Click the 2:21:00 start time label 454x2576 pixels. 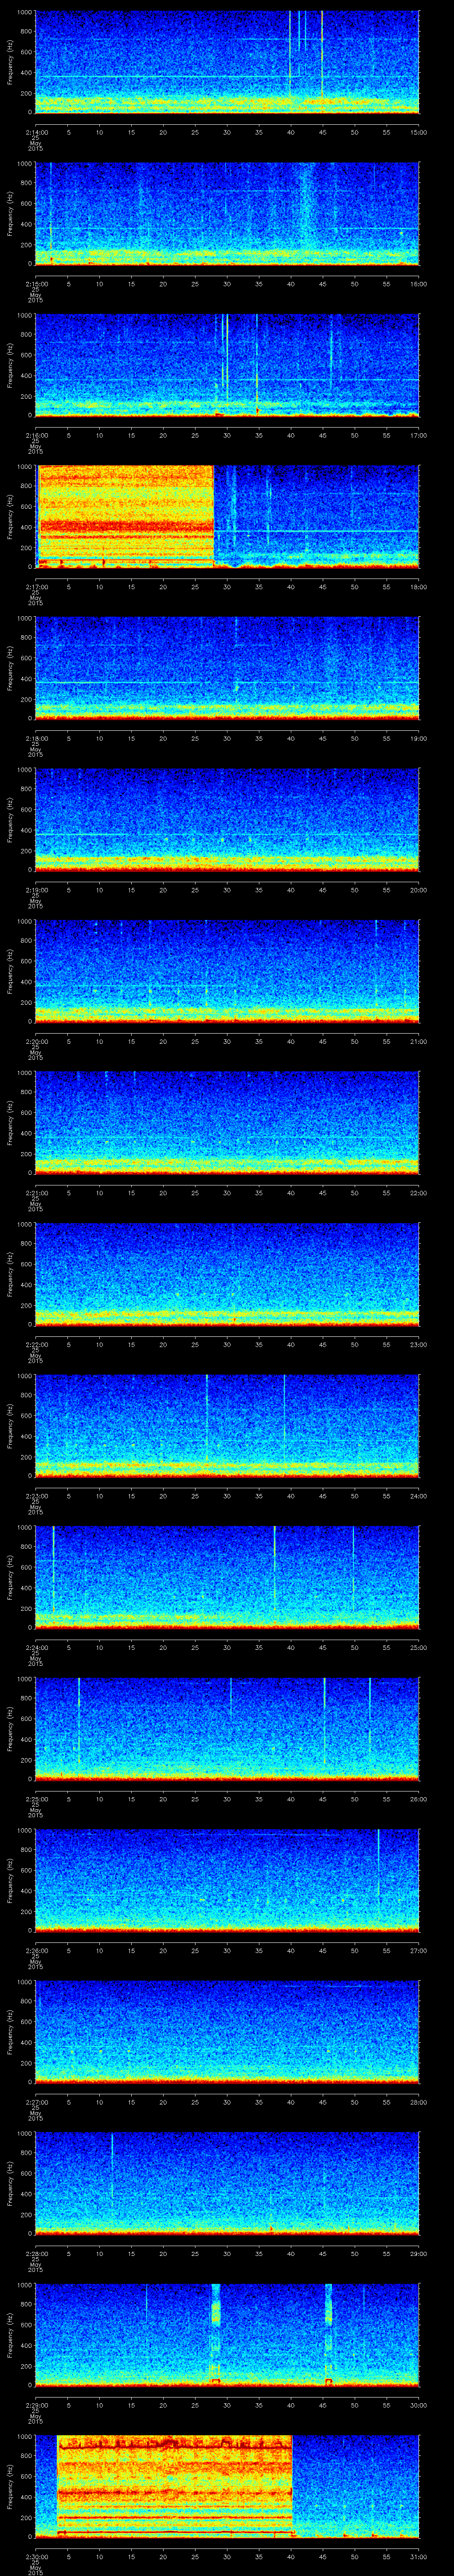(x=35, y=1192)
